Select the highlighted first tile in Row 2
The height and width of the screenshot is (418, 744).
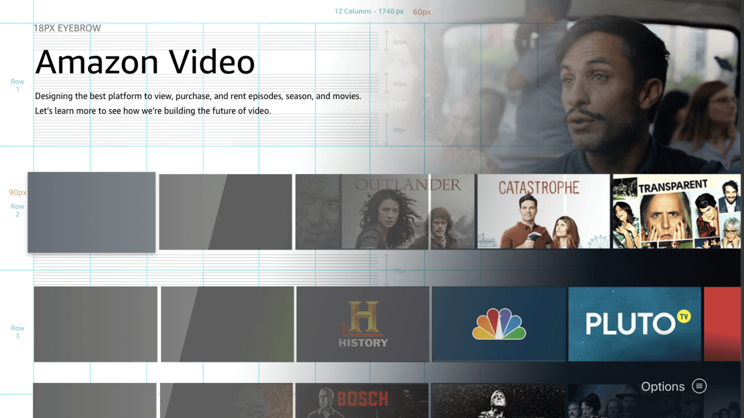(x=91, y=212)
